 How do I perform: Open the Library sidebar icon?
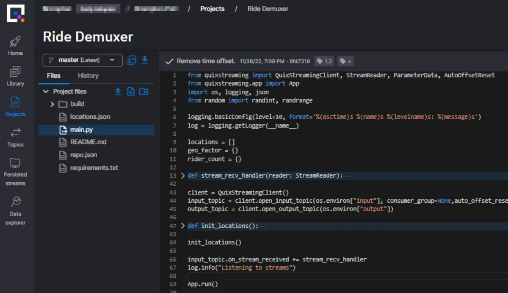15,76
